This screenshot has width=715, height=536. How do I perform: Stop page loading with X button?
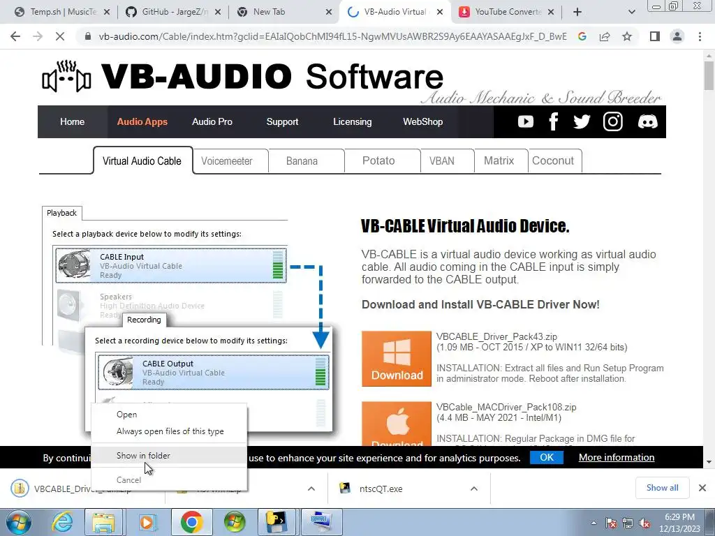[x=60, y=36]
